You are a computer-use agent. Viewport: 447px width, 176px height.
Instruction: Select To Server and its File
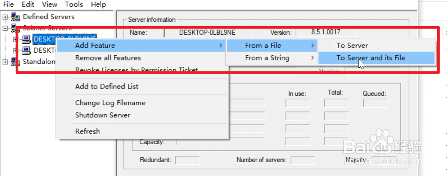tap(376, 58)
